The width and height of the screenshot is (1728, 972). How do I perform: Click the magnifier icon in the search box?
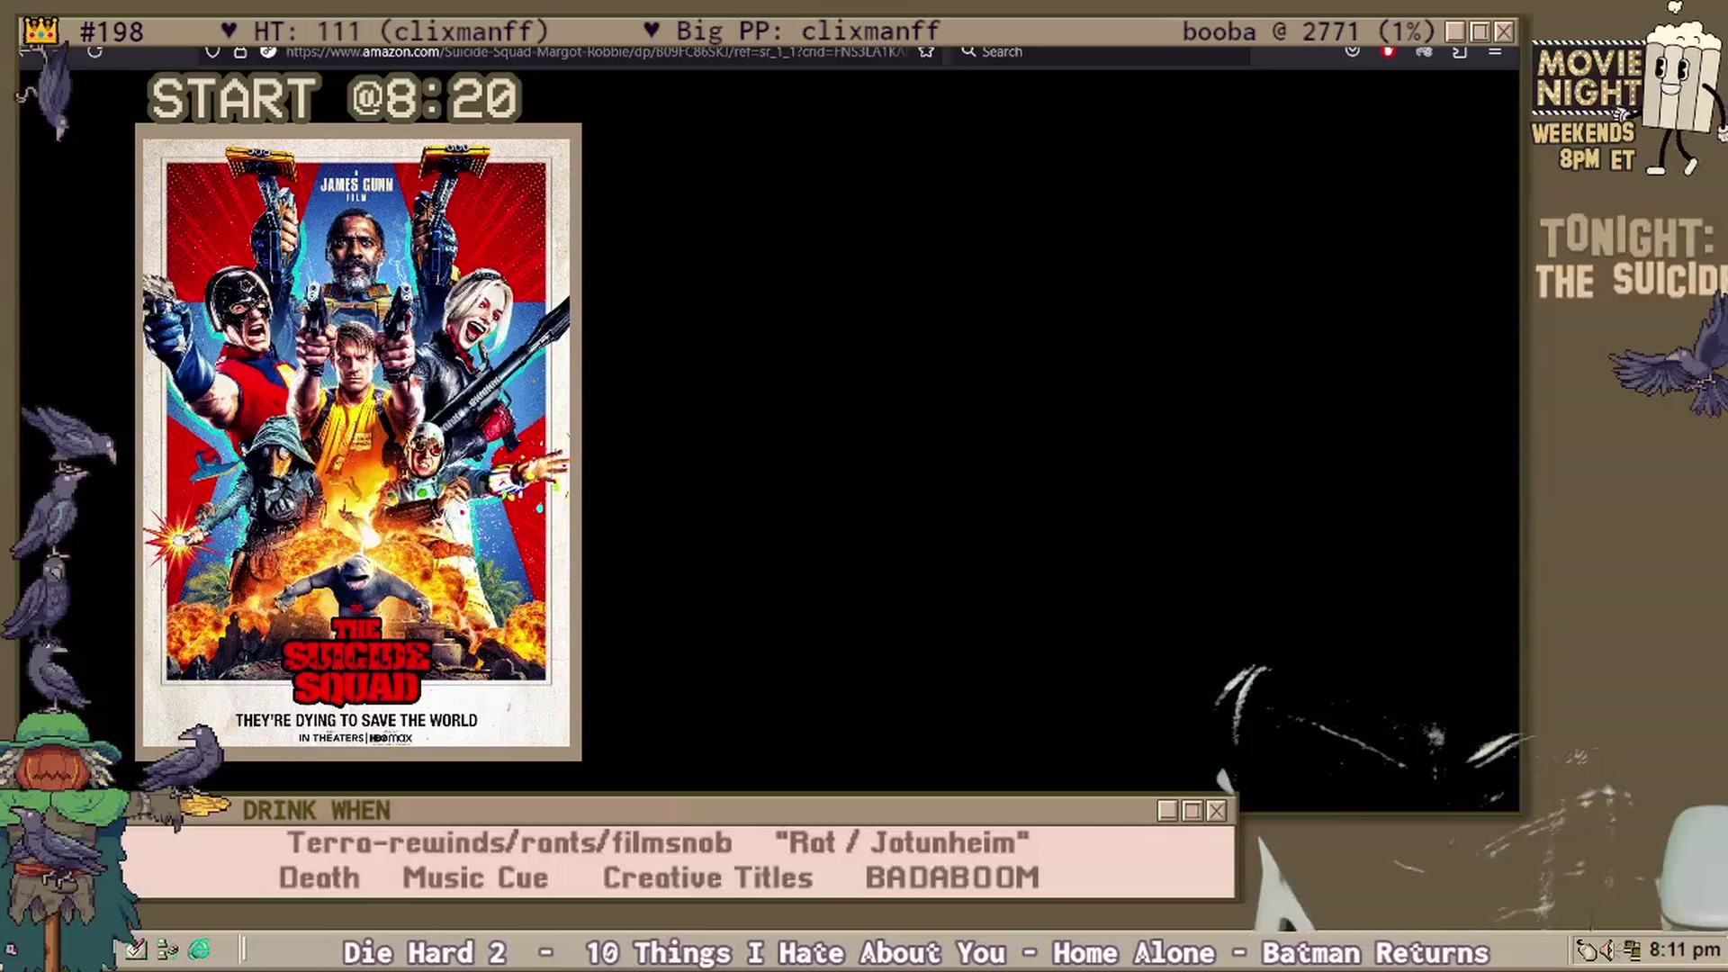pyautogui.click(x=968, y=52)
